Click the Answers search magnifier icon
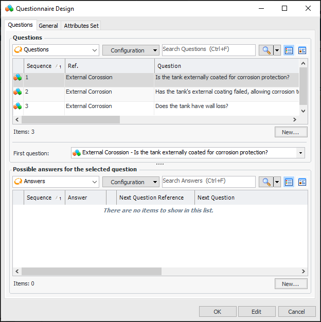 click(x=265, y=182)
